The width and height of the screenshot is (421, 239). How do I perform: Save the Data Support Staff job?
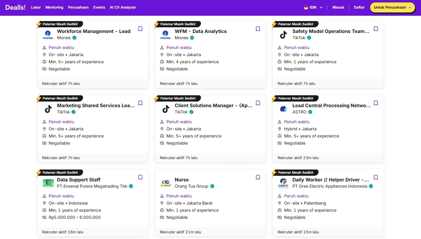(141, 177)
